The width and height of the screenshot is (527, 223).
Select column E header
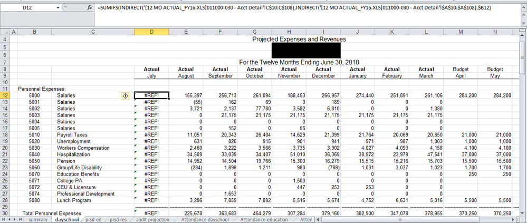186,32
